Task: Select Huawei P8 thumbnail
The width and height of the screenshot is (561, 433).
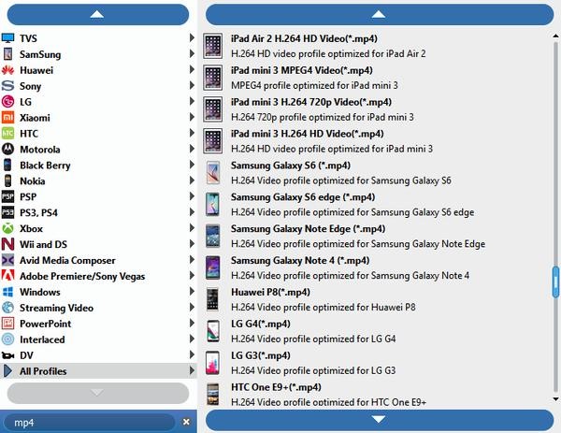Action: click(x=213, y=299)
